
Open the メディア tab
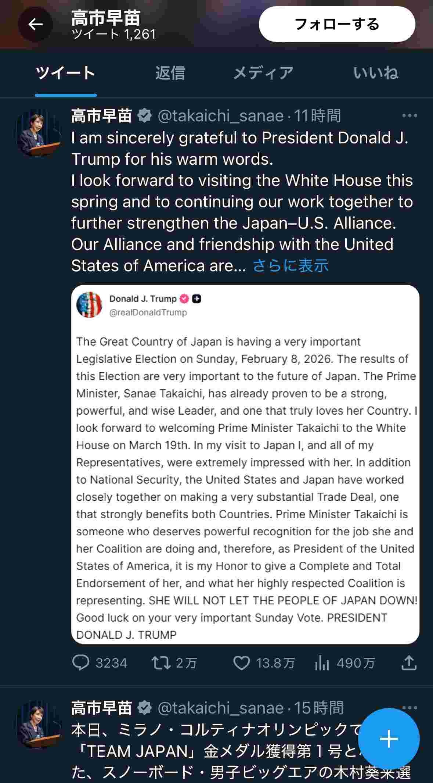tap(263, 73)
